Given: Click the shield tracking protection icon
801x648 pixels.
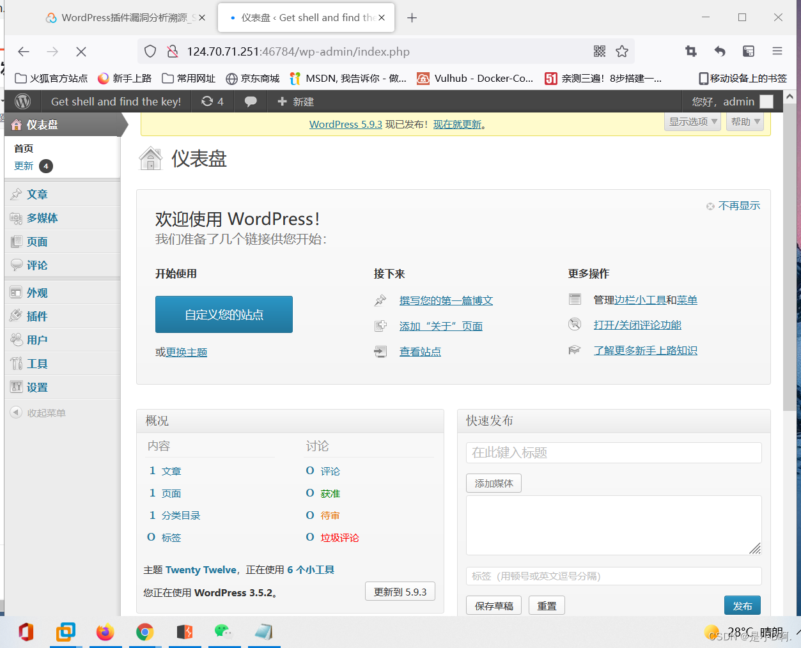Looking at the screenshot, I should pos(150,52).
